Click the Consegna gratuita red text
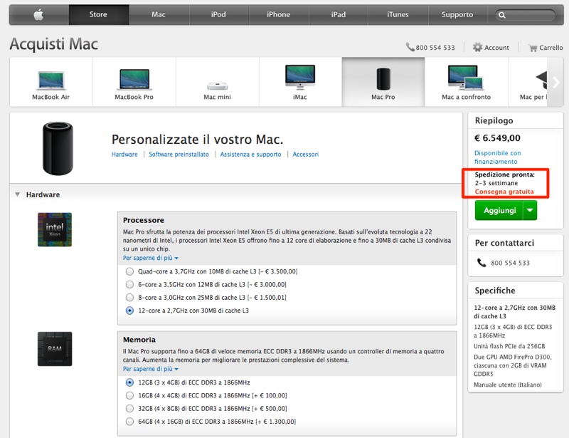The height and width of the screenshot is (438, 569). (x=504, y=192)
